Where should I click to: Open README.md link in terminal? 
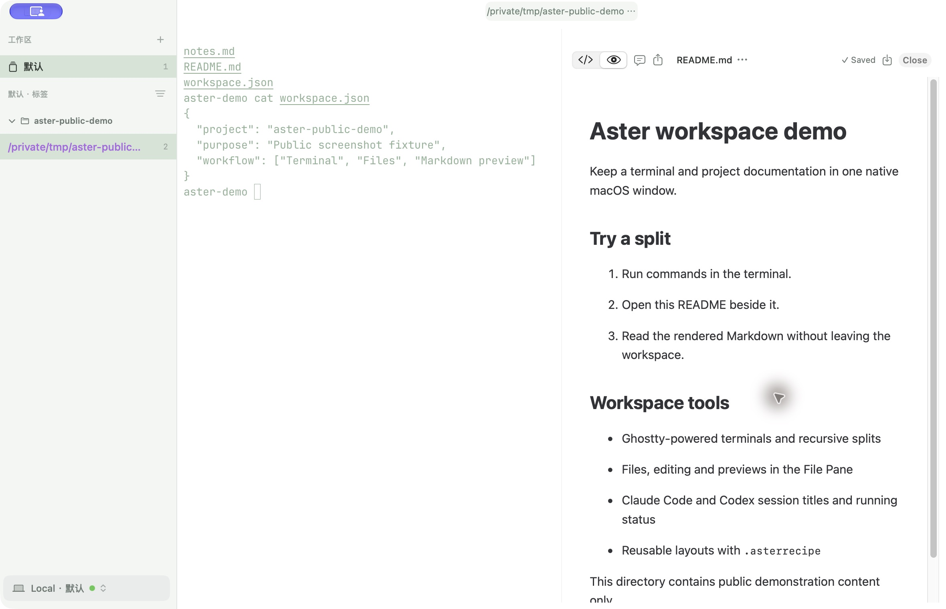(212, 67)
